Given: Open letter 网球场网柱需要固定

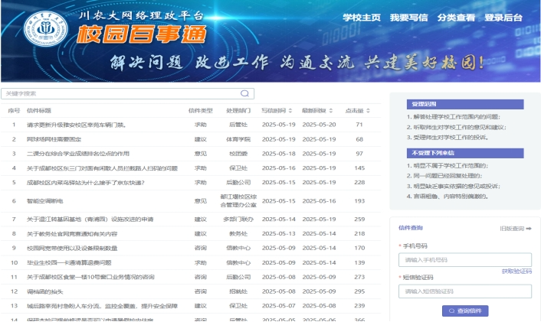Looking at the screenshot, I should (x=54, y=139).
